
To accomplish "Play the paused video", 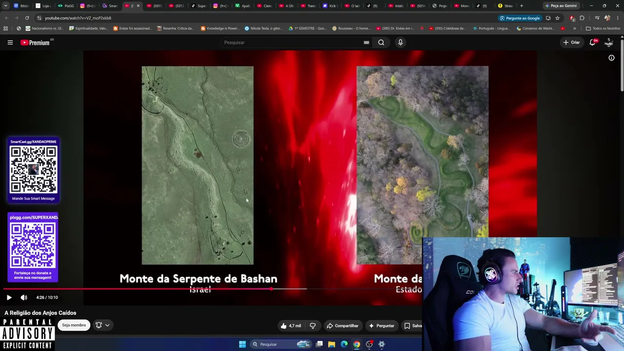I will pyautogui.click(x=9, y=297).
